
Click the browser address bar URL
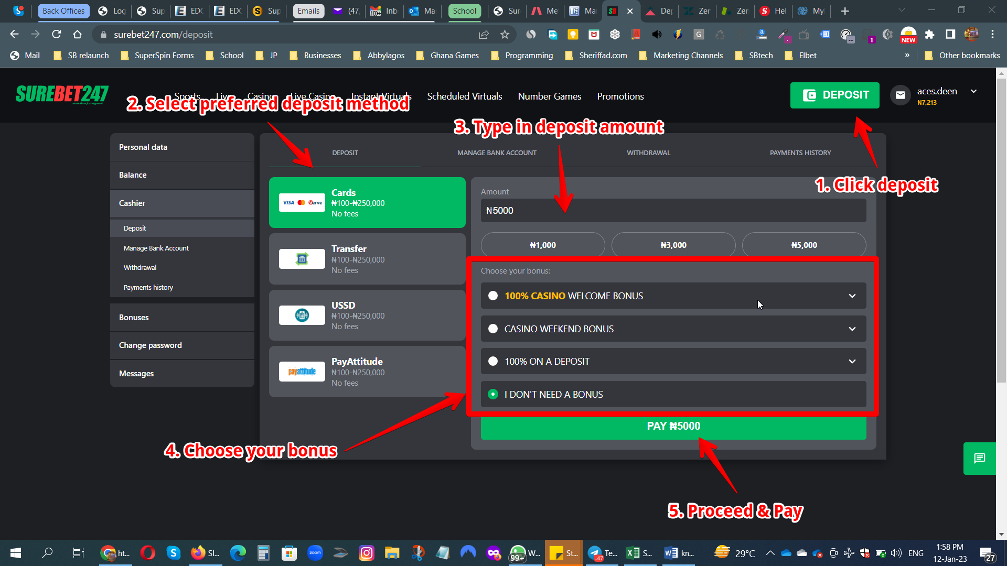pyautogui.click(x=163, y=34)
